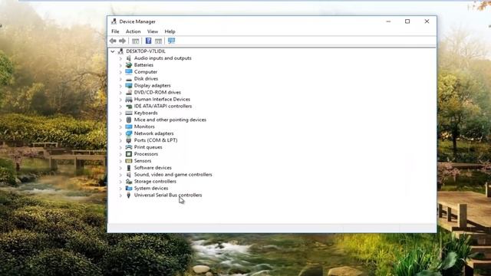Click the Monitors category icon
491x276 pixels.
[129, 127]
